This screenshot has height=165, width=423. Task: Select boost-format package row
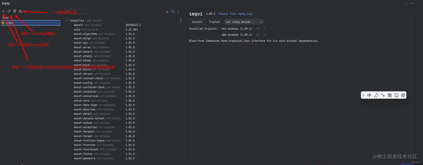point(92,136)
